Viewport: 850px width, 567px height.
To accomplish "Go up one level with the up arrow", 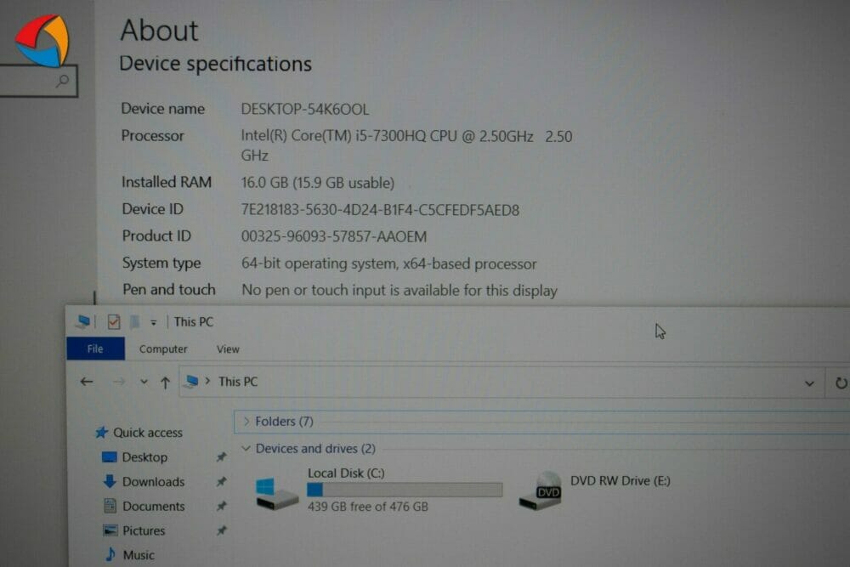I will click(166, 383).
